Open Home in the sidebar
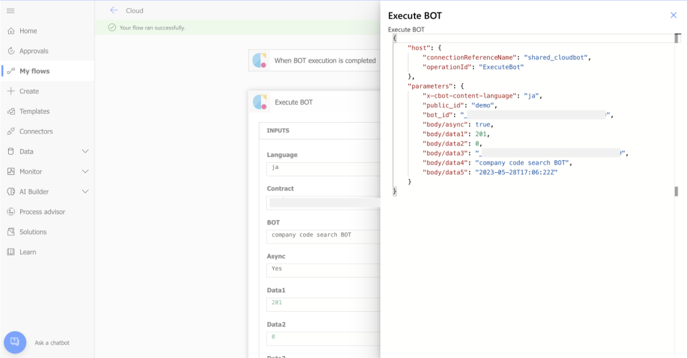This screenshot has width=687, height=358. click(48, 31)
